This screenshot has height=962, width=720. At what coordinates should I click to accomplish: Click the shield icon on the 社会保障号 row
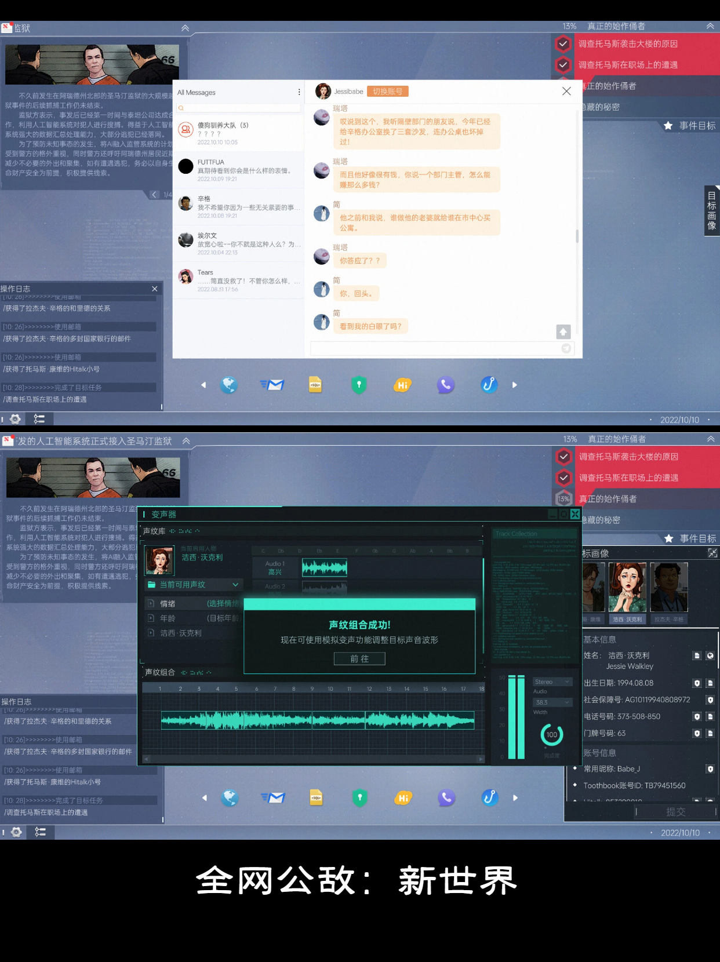point(710,700)
